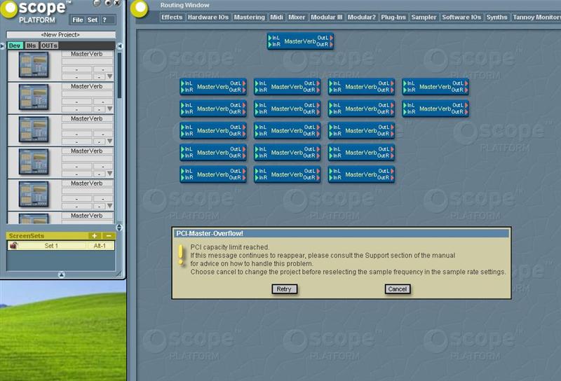Click Cancel in PCI-Master-Overflow dialog
This screenshot has height=381, width=561.
[x=397, y=289]
